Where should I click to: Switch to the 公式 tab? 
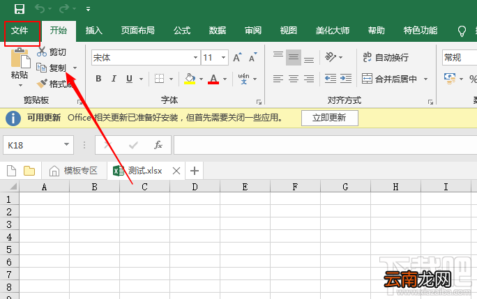coord(182,31)
